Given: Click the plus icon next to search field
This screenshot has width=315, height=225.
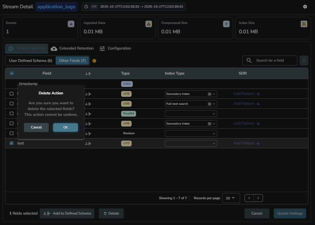Looking at the screenshot, I should [304, 61].
